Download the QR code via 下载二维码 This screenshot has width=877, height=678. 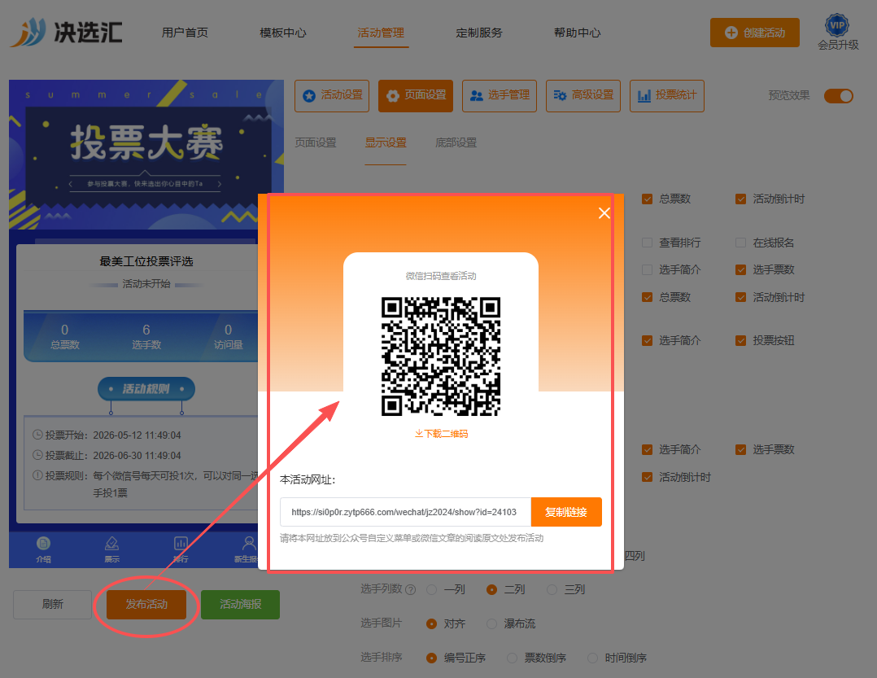pos(441,434)
